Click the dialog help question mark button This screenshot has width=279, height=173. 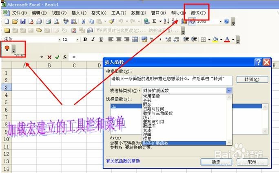(258, 62)
